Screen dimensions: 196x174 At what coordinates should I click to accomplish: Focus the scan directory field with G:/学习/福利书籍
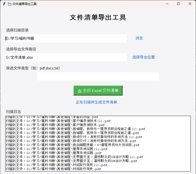pos(66,38)
